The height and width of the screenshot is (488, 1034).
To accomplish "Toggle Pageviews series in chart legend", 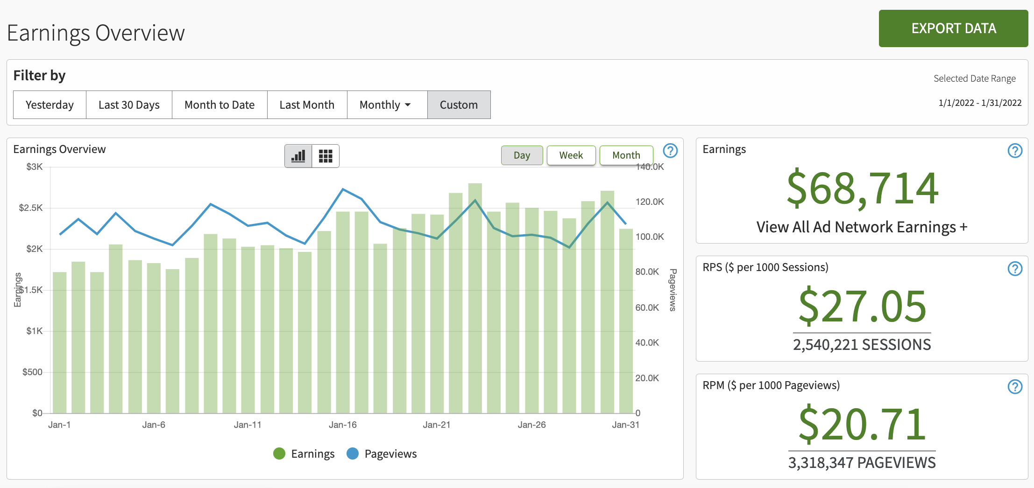I will click(x=382, y=453).
